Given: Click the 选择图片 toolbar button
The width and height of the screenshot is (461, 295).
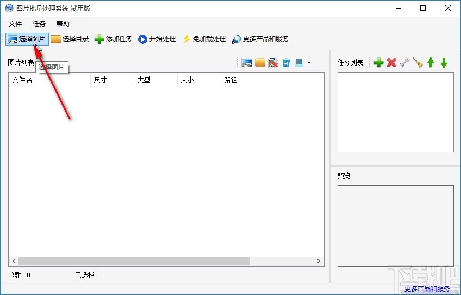Looking at the screenshot, I should pyautogui.click(x=27, y=39).
